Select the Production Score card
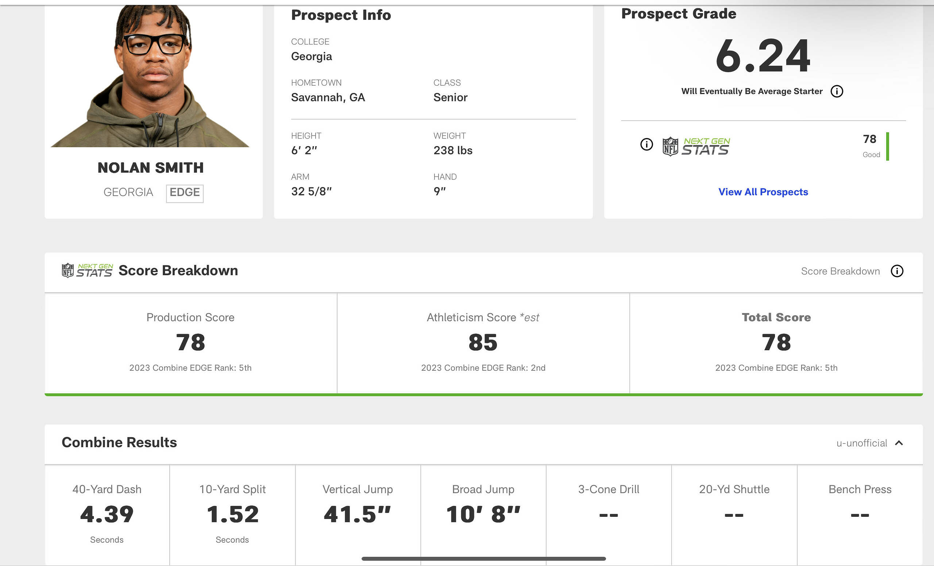 click(x=191, y=343)
